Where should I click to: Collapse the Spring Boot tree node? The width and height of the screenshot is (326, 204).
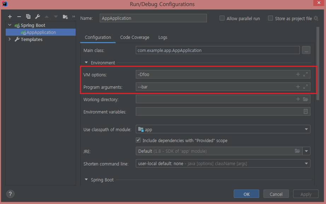point(10,25)
